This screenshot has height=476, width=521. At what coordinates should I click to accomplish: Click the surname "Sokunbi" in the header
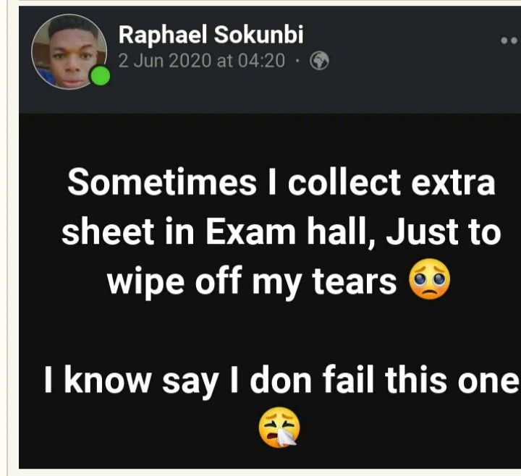click(x=258, y=35)
